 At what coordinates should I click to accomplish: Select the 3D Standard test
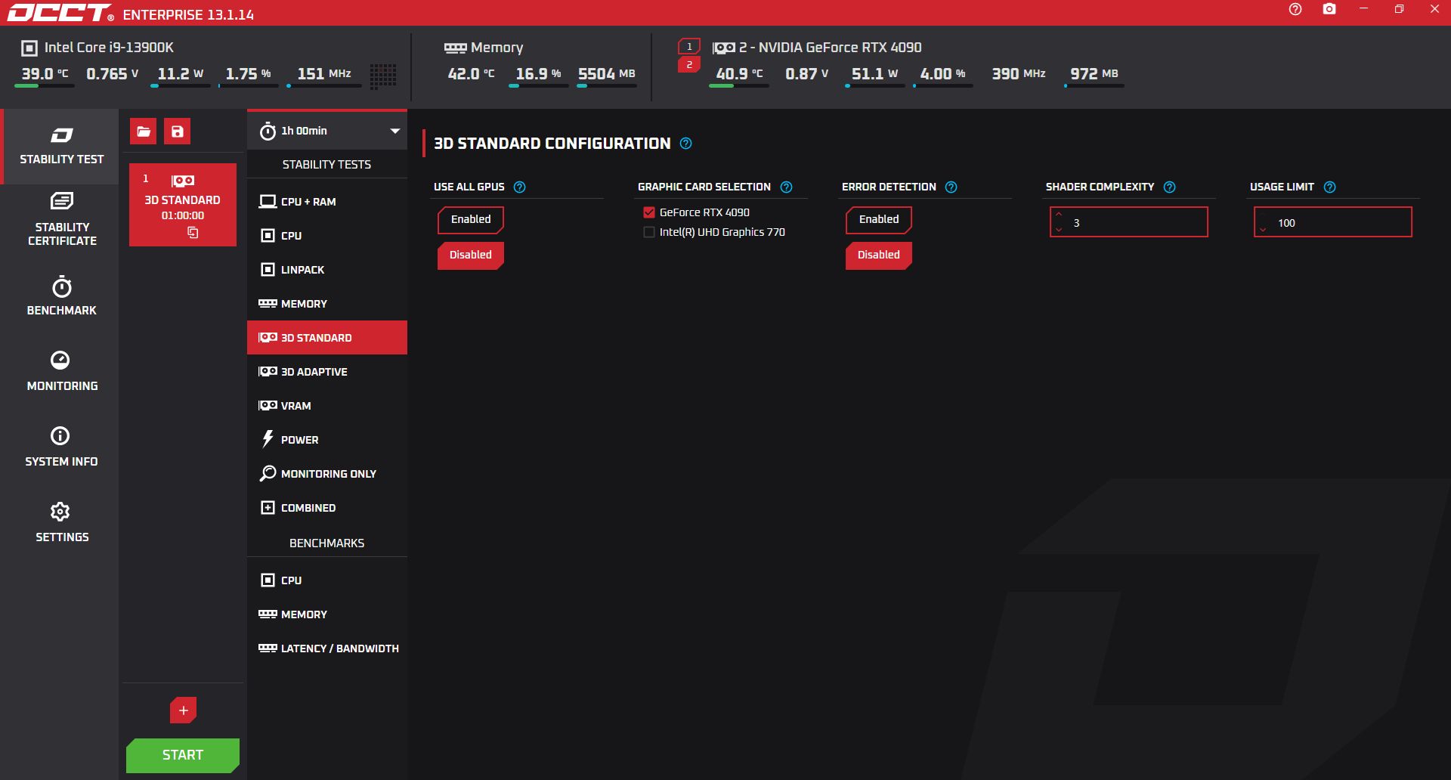[327, 338]
